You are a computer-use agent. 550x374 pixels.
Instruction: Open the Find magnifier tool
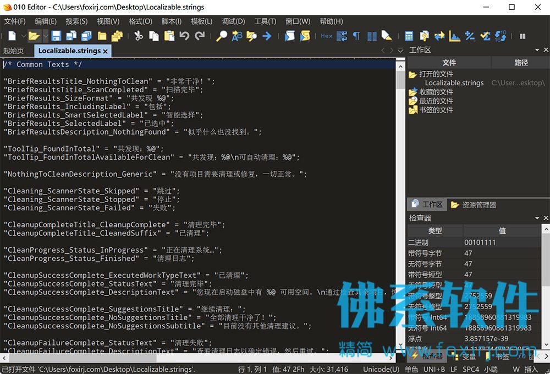221,36
